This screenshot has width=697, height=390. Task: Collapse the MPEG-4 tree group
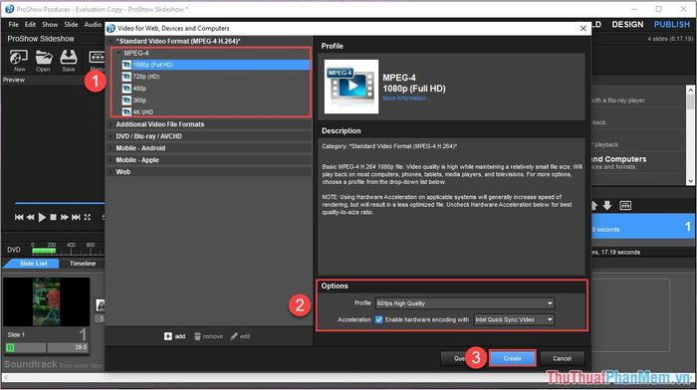tap(118, 53)
